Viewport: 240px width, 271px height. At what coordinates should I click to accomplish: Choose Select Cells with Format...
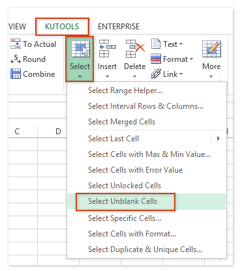(147, 234)
